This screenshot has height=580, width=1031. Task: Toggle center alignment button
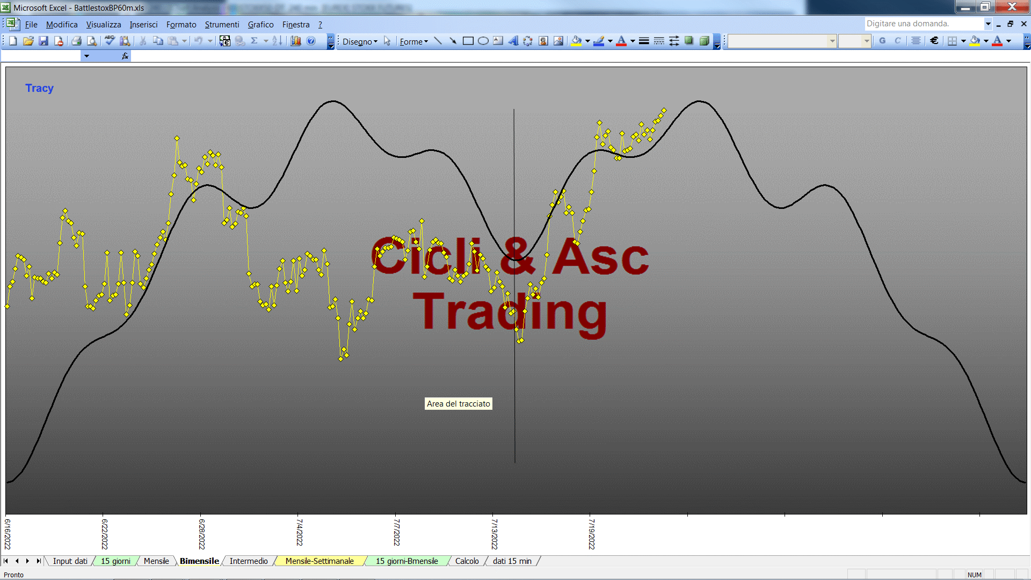pyautogui.click(x=916, y=41)
